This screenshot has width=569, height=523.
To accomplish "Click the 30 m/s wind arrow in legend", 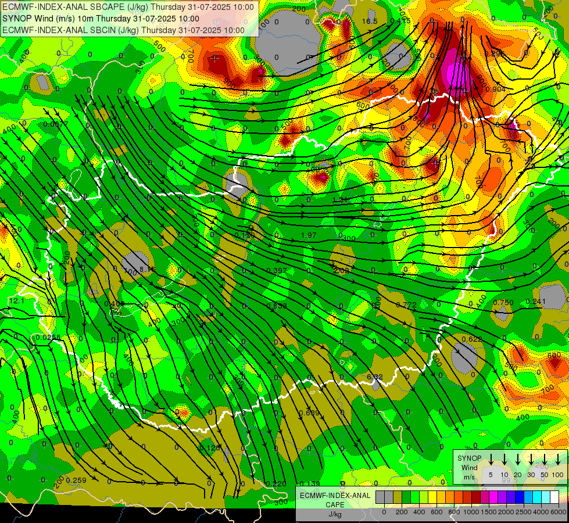I will click(531, 459).
